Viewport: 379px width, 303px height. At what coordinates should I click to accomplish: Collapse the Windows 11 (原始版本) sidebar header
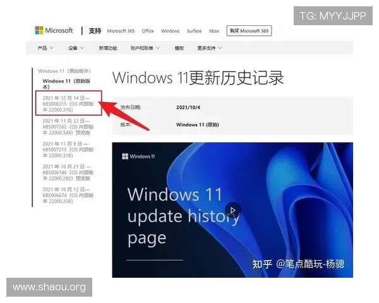point(64,71)
